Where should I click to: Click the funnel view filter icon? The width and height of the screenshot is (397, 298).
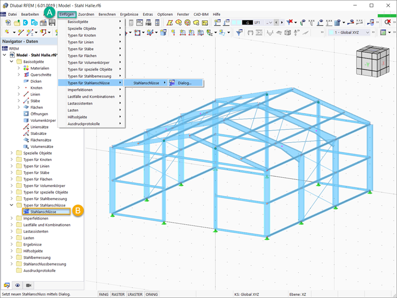pyautogui.click(x=239, y=32)
